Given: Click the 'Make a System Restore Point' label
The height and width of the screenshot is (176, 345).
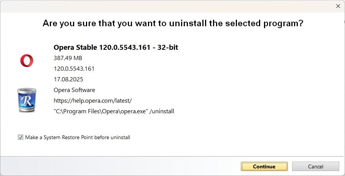Looking at the screenshot, I should pyautogui.click(x=78, y=137).
